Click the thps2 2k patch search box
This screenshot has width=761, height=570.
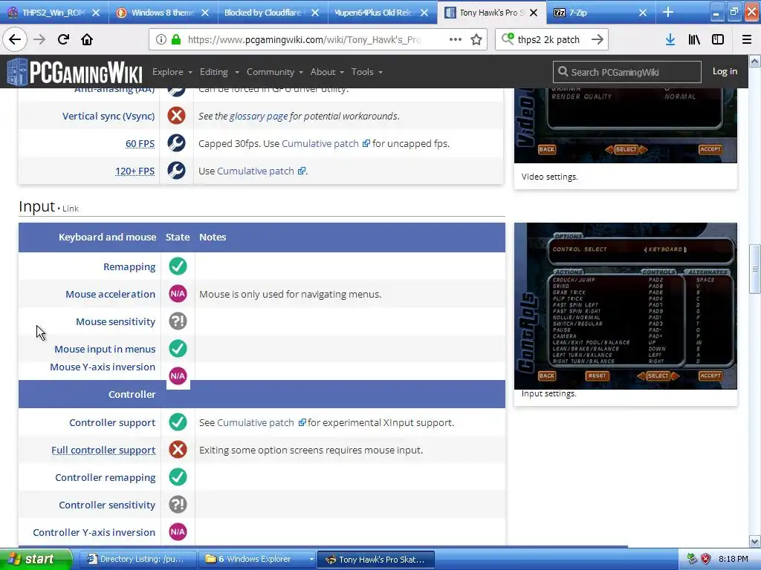click(x=551, y=39)
